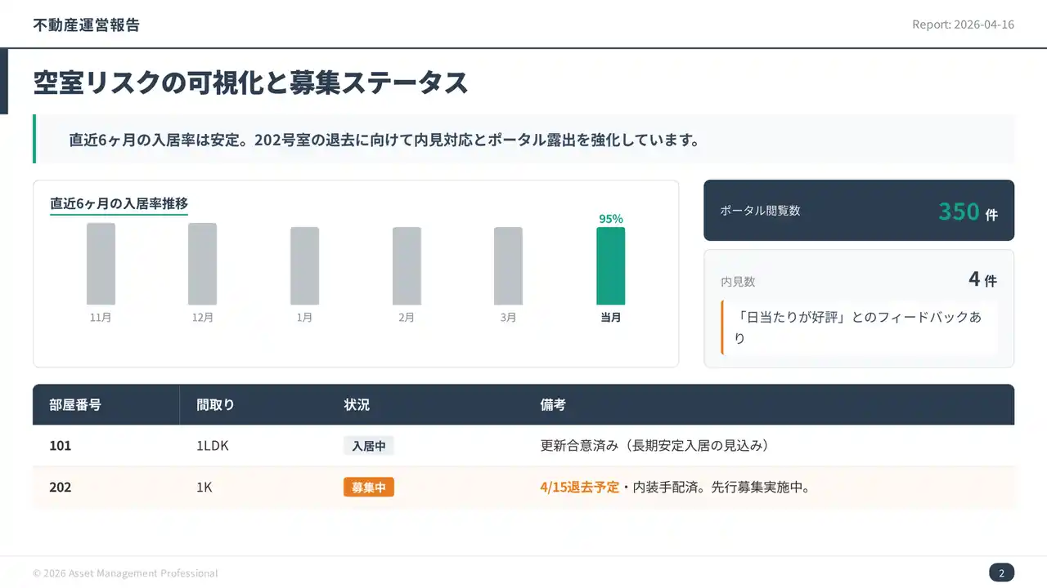The width and height of the screenshot is (1047, 588).
Task: Click the page number 2 badge
Action: 1001,572
